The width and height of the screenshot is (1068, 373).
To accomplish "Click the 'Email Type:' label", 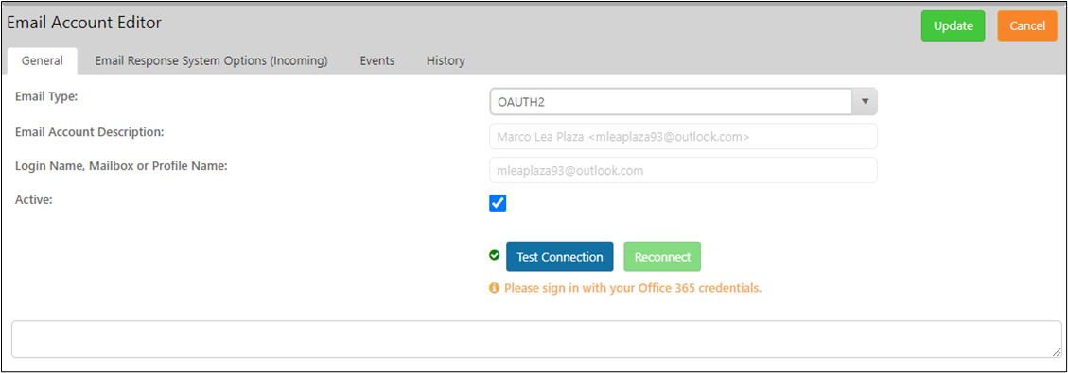I will (46, 97).
